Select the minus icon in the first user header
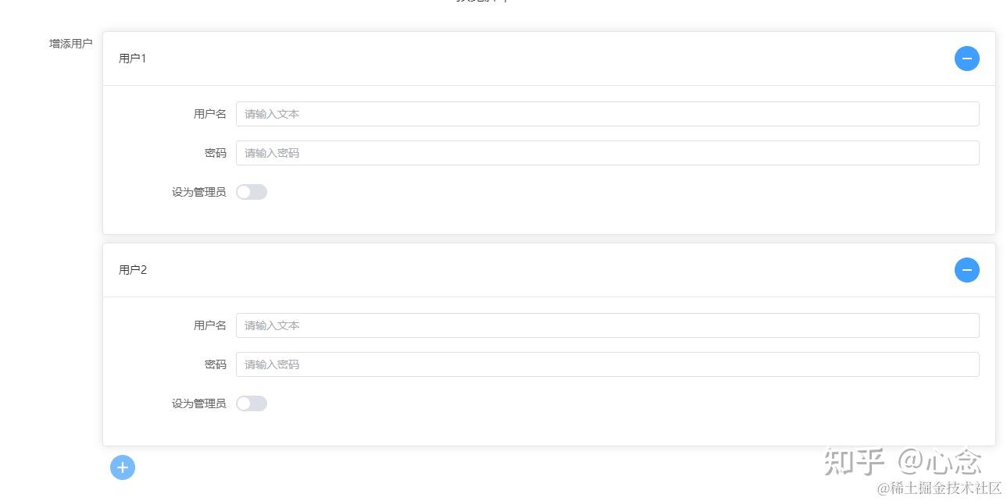Image resolution: width=1007 pixels, height=501 pixels. coord(967,59)
